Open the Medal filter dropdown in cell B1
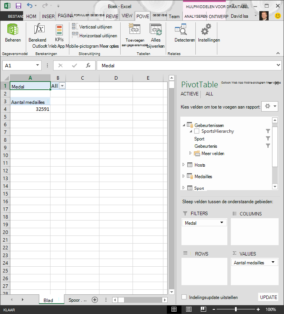 click(62, 86)
